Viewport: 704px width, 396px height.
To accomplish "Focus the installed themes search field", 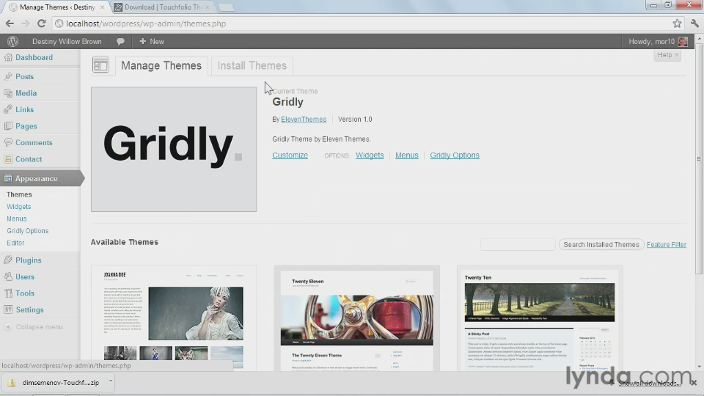I will 518,245.
